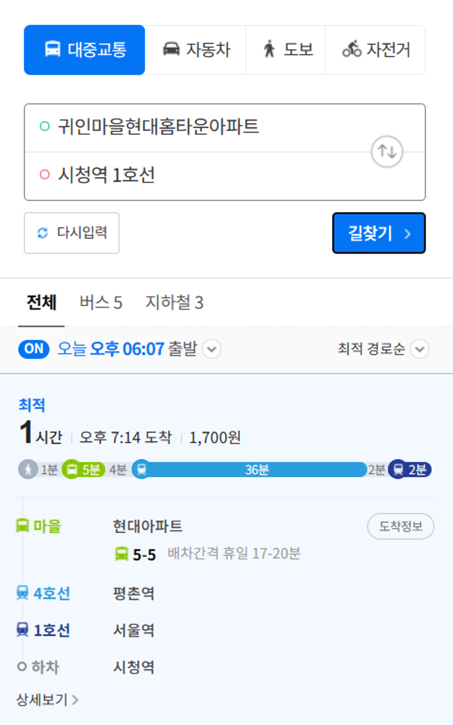Open departure time dropdown arrow

click(212, 349)
